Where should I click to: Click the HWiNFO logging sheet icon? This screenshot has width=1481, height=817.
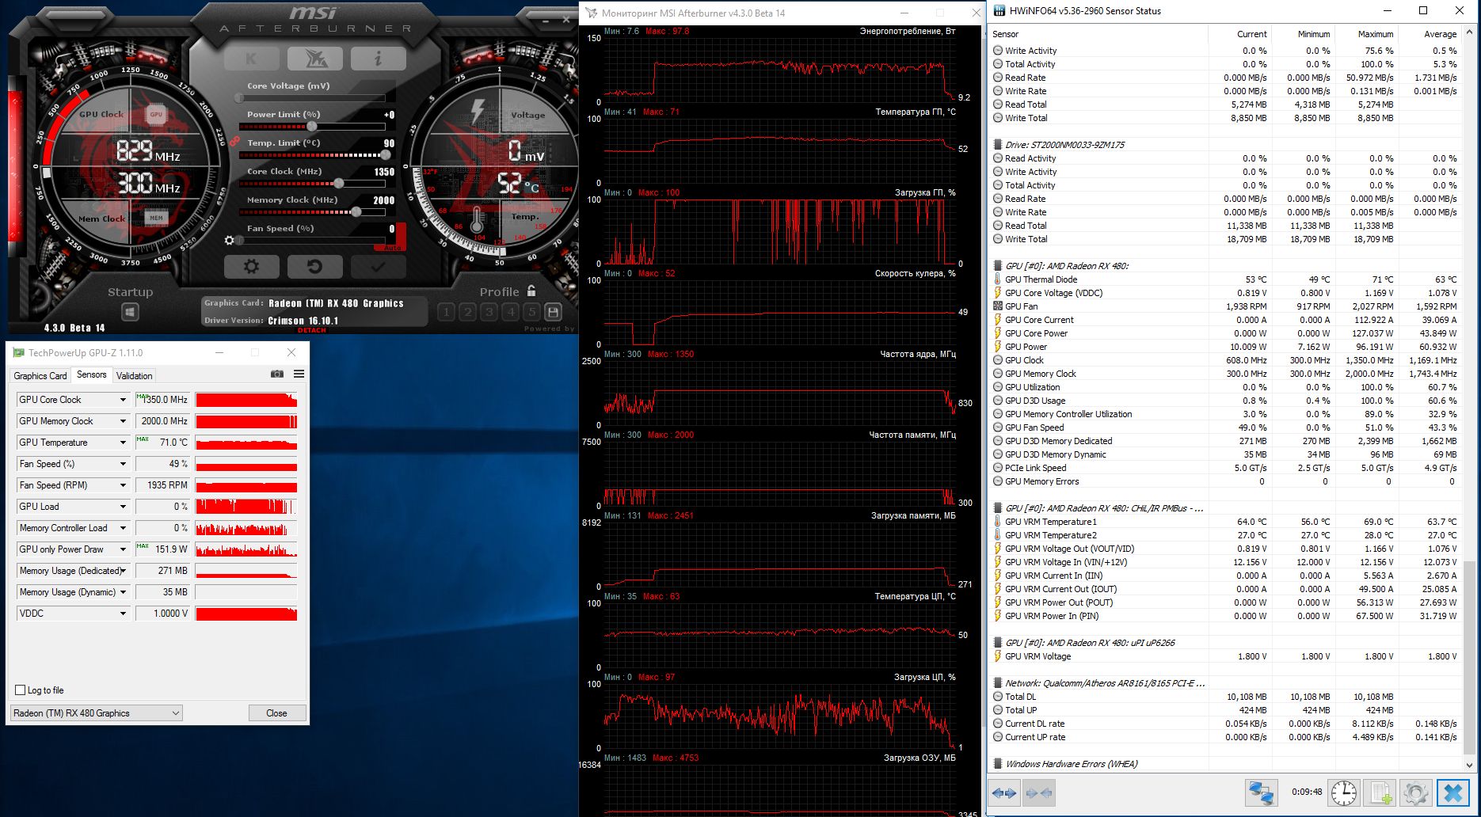(1380, 792)
